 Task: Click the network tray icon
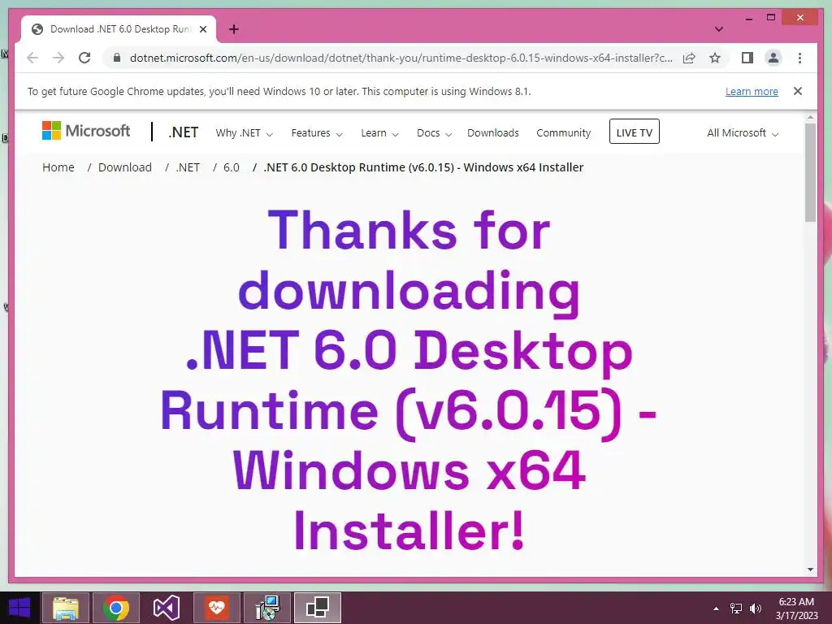pos(735,609)
